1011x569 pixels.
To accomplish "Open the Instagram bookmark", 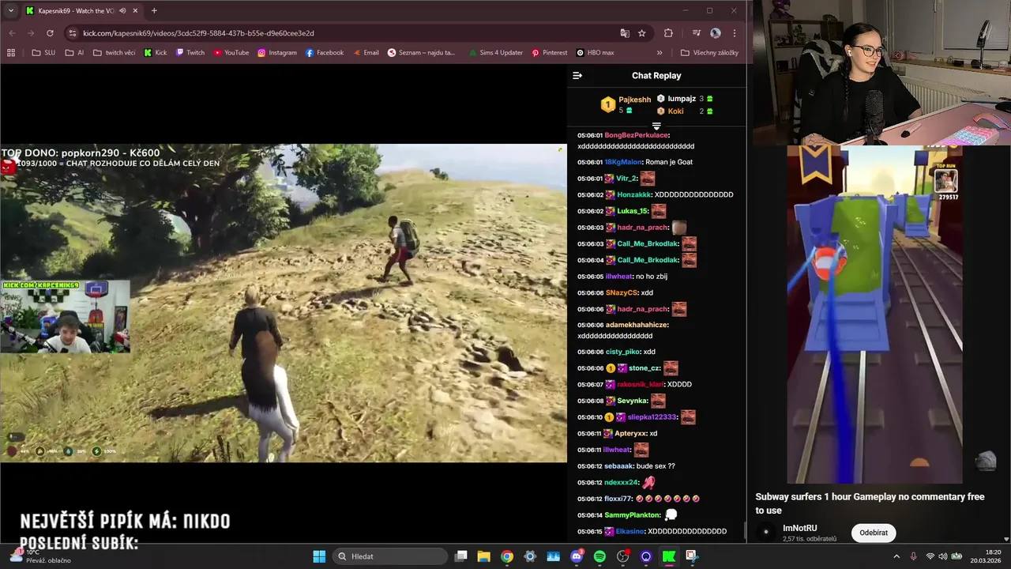I will coord(277,53).
